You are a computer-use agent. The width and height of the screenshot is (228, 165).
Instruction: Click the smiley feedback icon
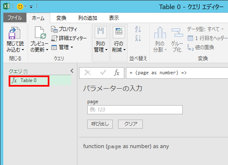click(x=20, y=7)
